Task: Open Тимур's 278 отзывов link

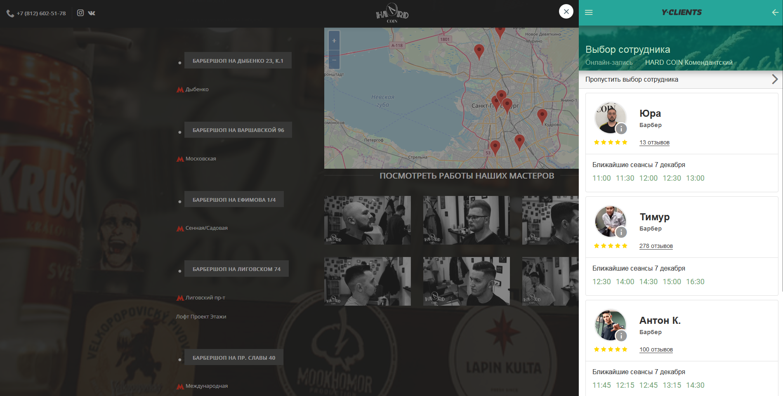Action: [x=656, y=246]
